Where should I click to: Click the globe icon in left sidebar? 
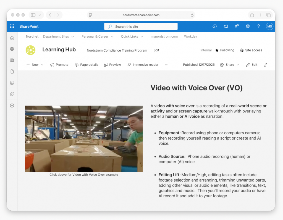click(12, 49)
